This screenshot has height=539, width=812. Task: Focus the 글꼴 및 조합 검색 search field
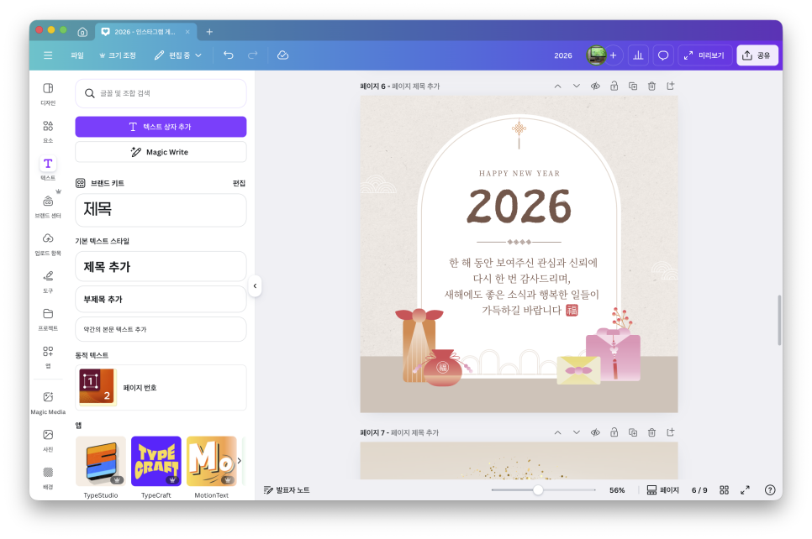pyautogui.click(x=161, y=93)
